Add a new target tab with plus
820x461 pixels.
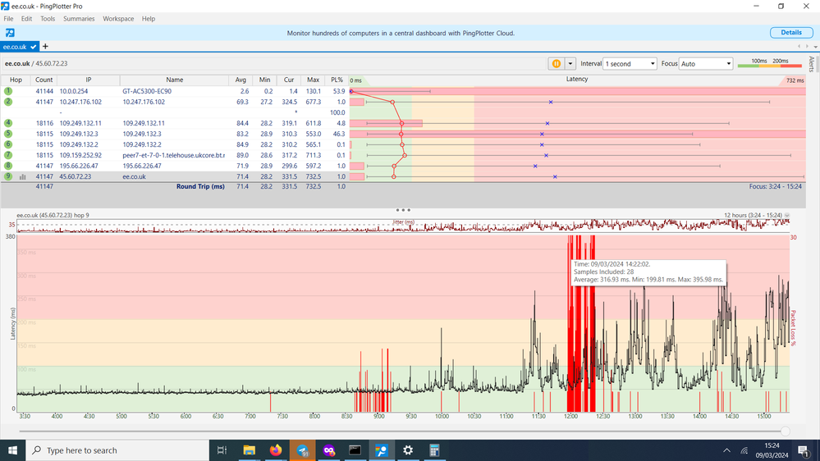pos(45,47)
